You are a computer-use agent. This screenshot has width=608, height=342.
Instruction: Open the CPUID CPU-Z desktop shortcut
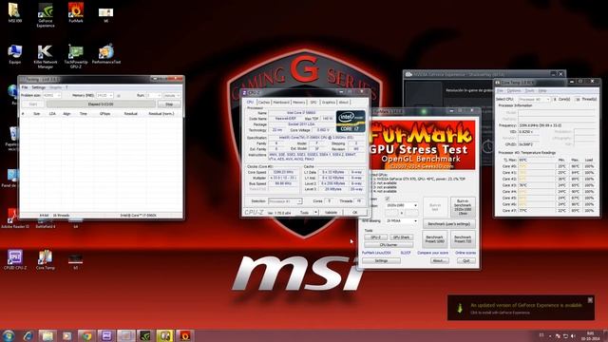pyautogui.click(x=15, y=259)
